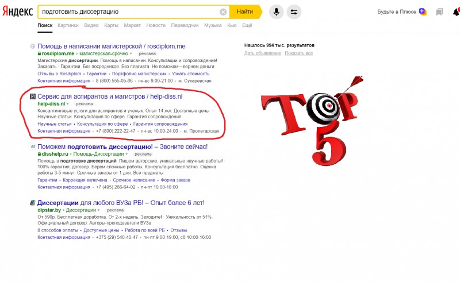460x282 pixels.
Task: Open Контактная информация under dipstar.by
Action: point(64,237)
